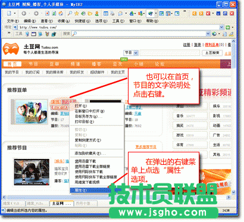Open the search bar history dropdown

click(x=208, y=34)
